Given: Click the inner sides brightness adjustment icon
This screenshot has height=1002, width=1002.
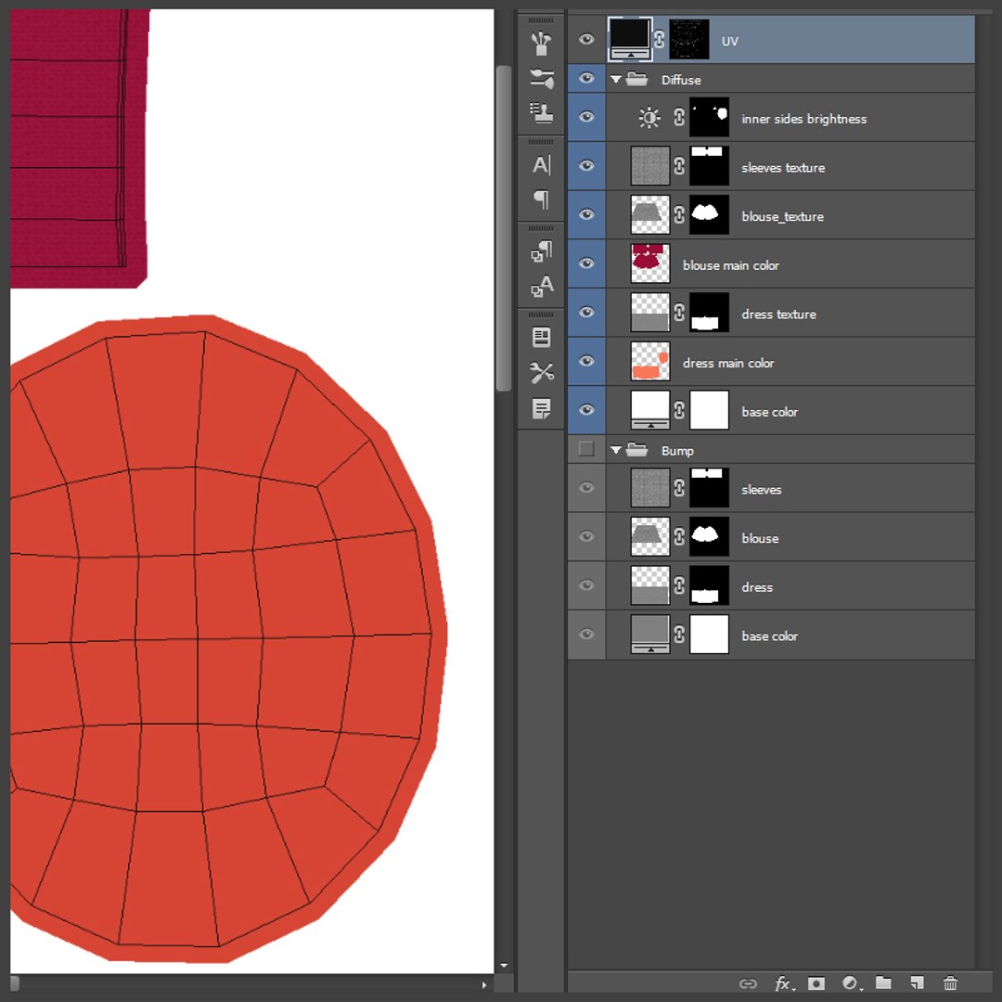Looking at the screenshot, I should 649,118.
